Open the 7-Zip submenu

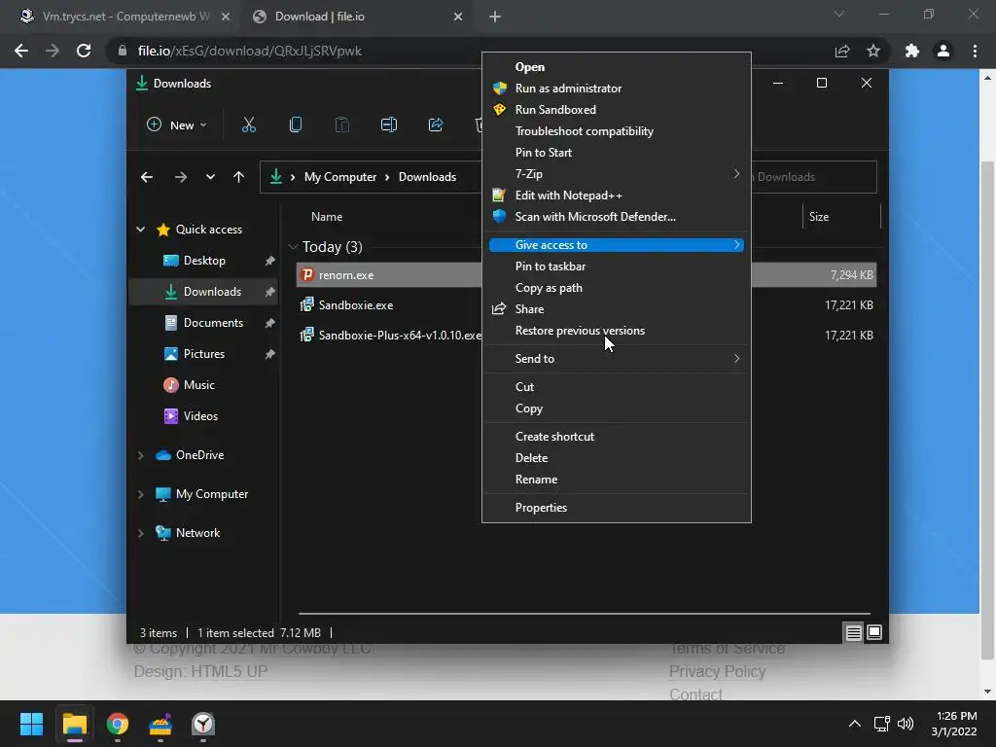point(616,173)
